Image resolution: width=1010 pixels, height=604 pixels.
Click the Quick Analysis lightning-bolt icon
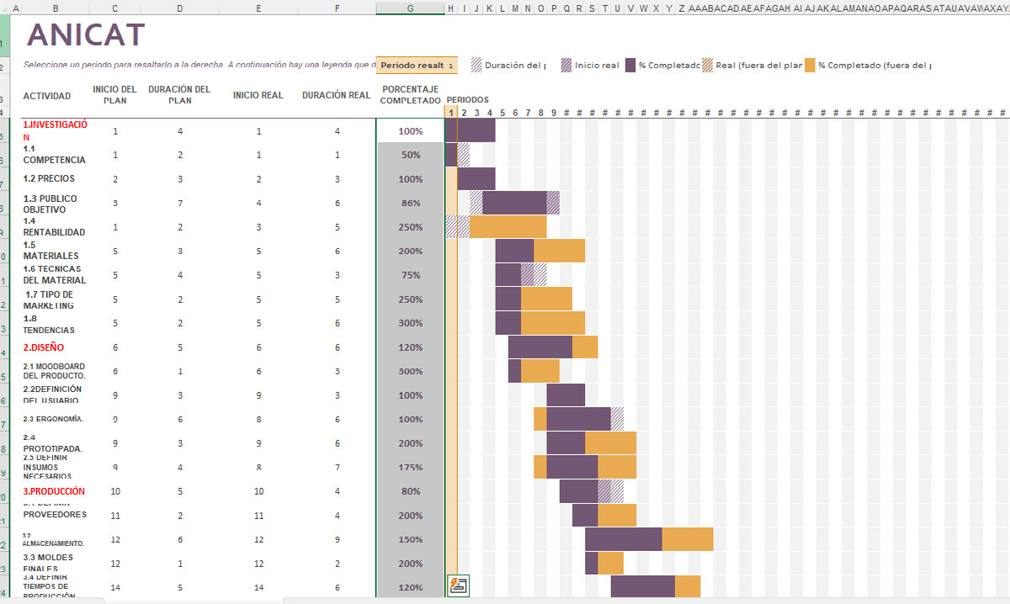tap(458, 586)
